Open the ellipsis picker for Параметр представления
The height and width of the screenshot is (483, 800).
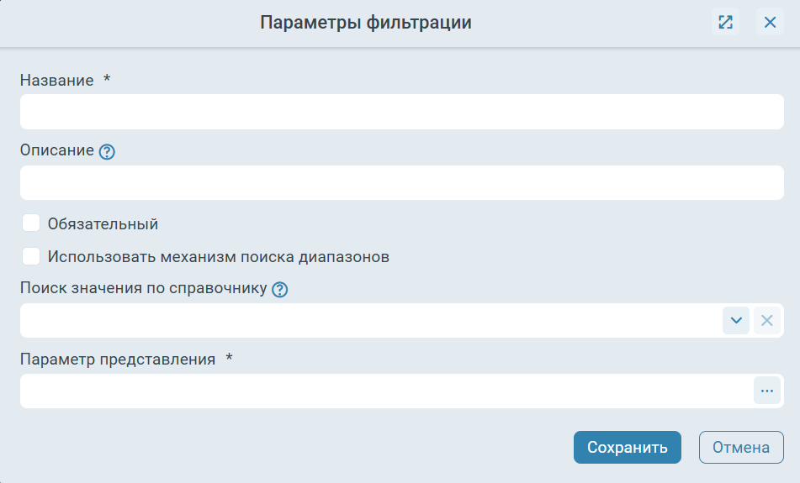[x=767, y=391]
